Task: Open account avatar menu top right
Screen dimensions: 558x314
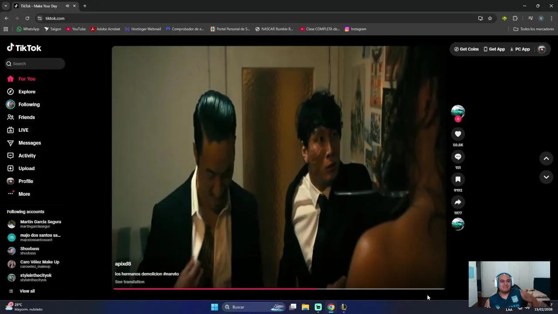Action: click(x=542, y=49)
